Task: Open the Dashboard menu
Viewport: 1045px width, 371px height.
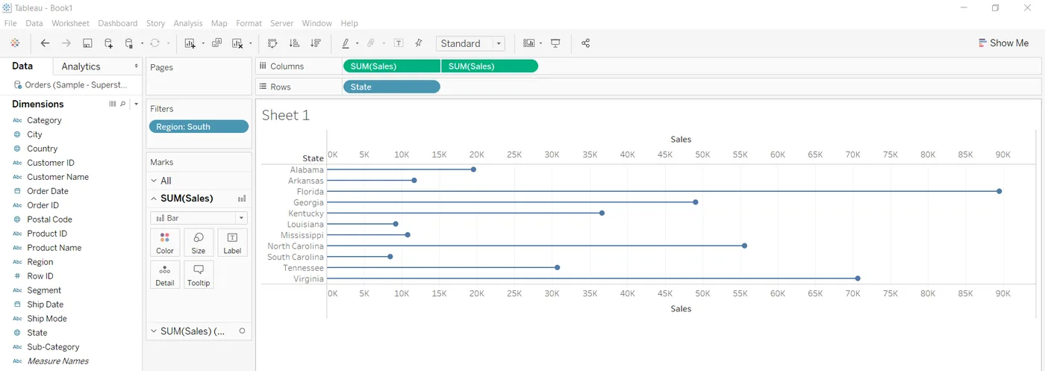Action: coord(118,23)
